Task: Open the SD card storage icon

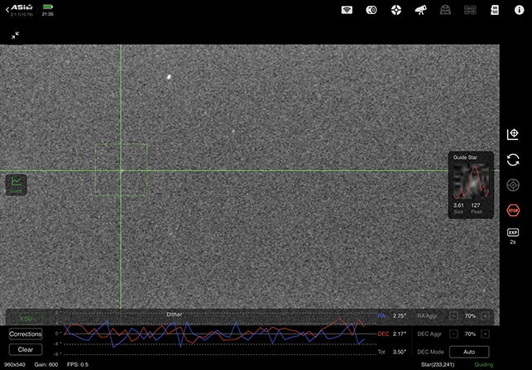Action: click(x=495, y=10)
